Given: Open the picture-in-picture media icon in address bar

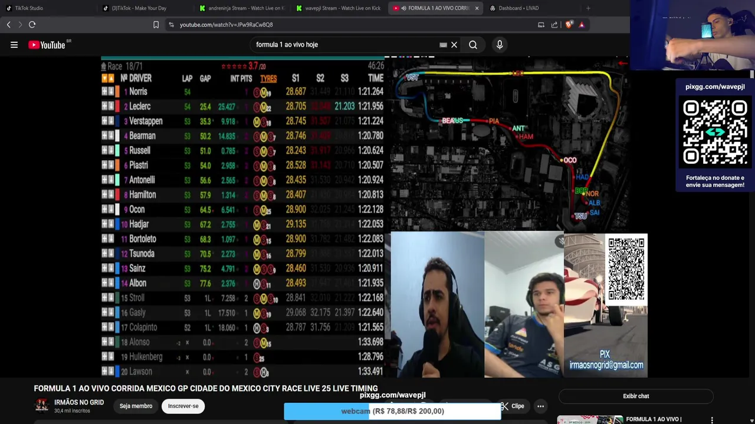Looking at the screenshot, I should pos(541,25).
